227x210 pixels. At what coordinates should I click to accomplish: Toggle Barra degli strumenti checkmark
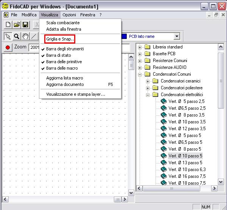click(x=43, y=49)
